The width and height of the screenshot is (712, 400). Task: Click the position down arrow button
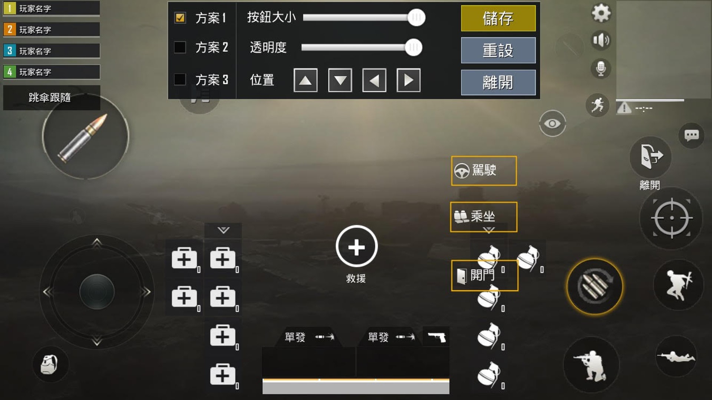click(340, 80)
